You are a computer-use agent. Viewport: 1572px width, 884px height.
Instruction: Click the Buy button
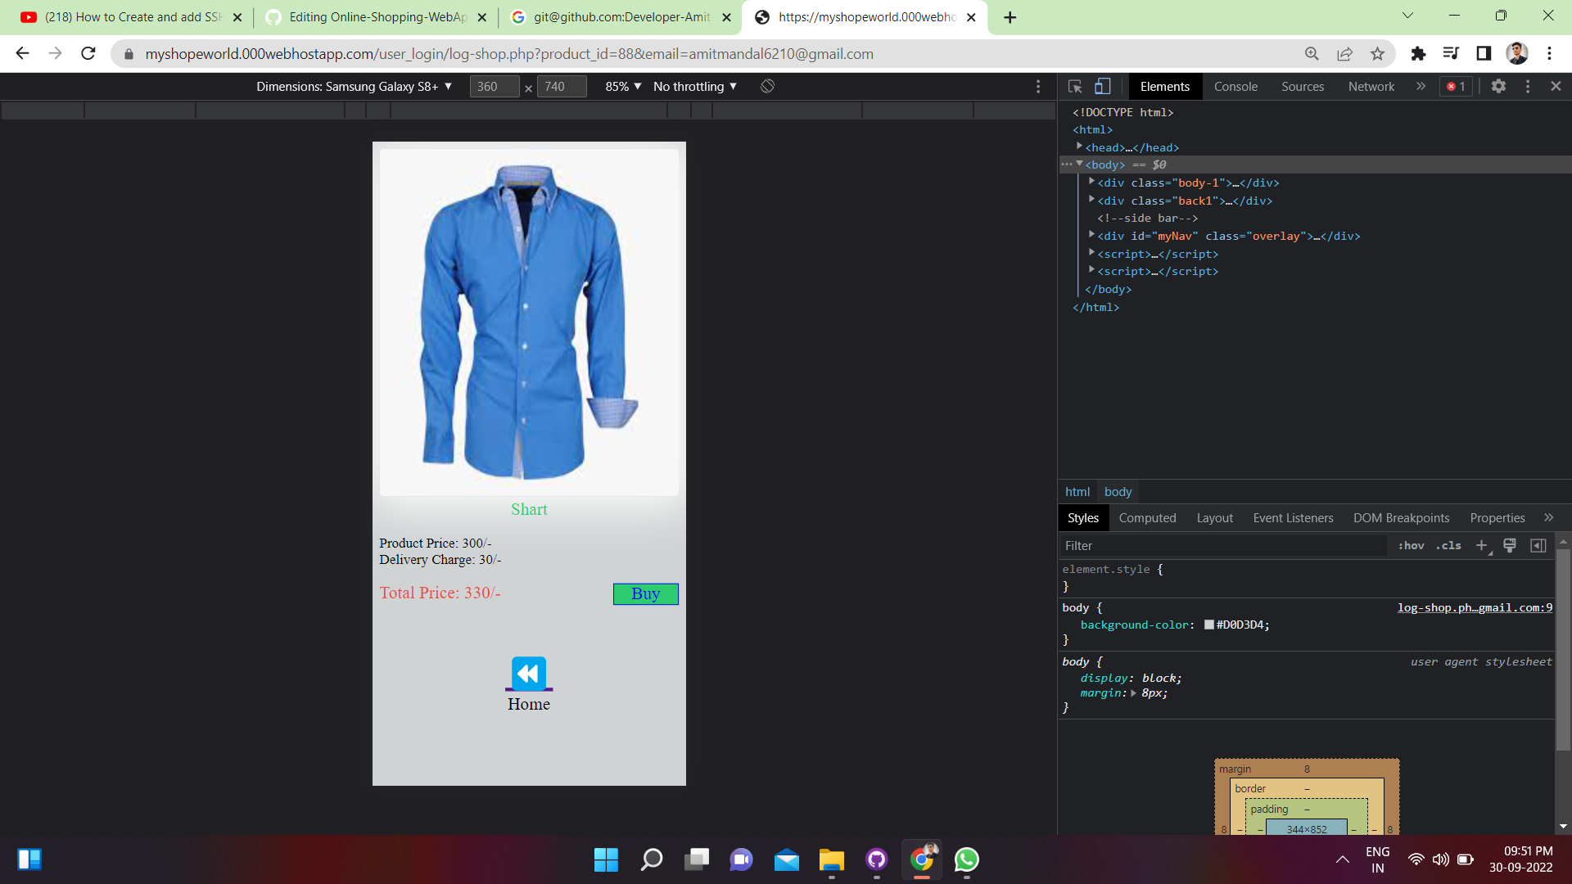click(645, 593)
